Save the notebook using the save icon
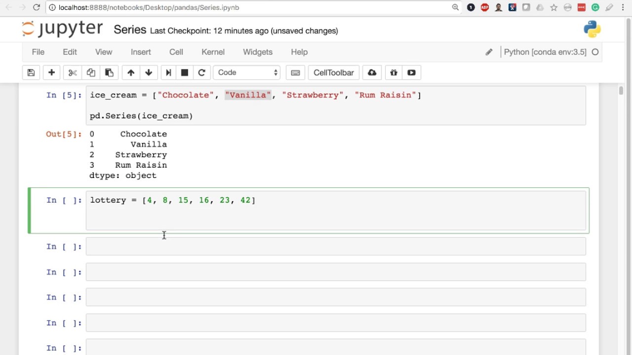 (31, 72)
